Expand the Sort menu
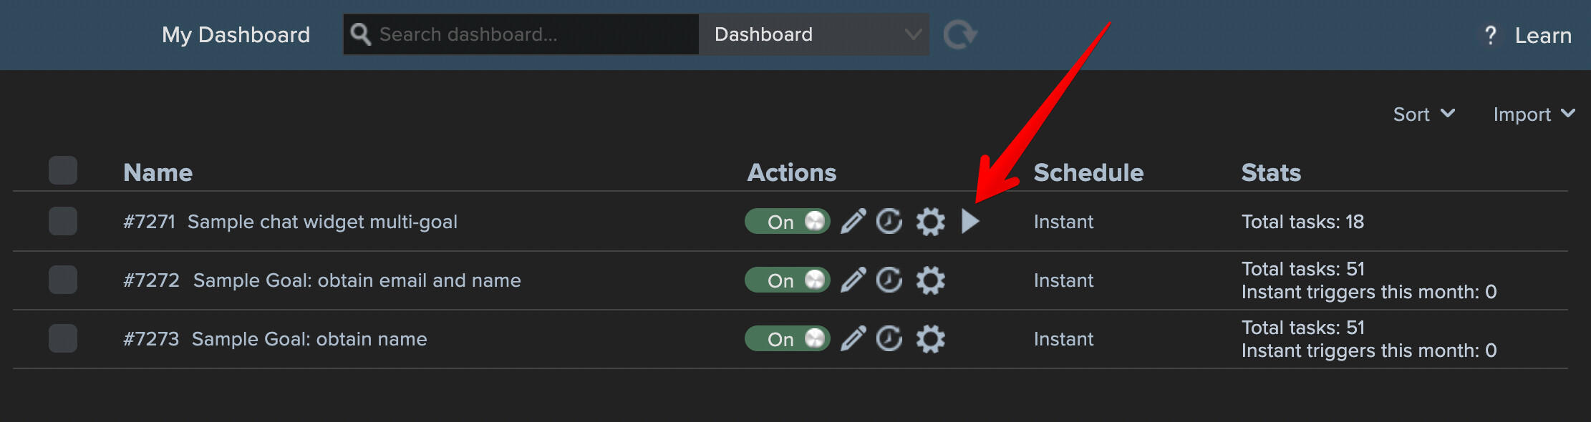The width and height of the screenshot is (1591, 422). point(1423,114)
